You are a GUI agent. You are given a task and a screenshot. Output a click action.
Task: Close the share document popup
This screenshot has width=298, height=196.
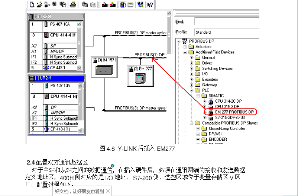[108, 191]
